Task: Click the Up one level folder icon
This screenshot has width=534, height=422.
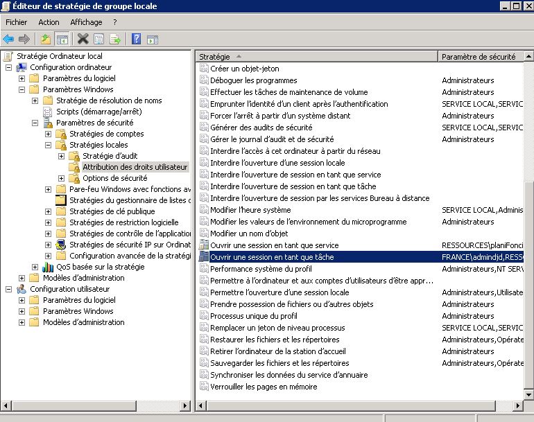Action: [x=46, y=39]
